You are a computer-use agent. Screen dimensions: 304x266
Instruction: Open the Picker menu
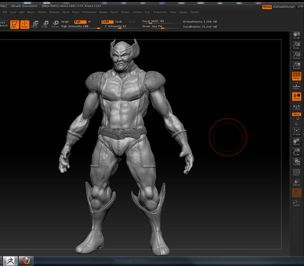click(x=75, y=12)
